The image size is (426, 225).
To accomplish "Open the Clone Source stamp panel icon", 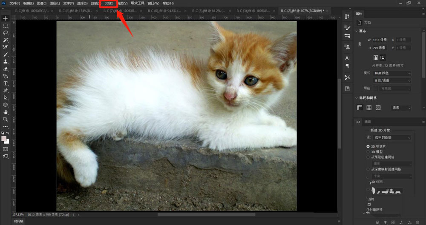I will coord(347,46).
